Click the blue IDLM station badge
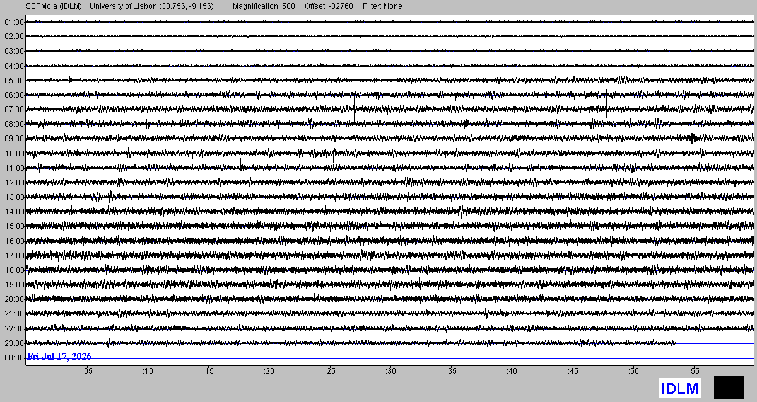The width and height of the screenshot is (757, 402). [x=680, y=389]
